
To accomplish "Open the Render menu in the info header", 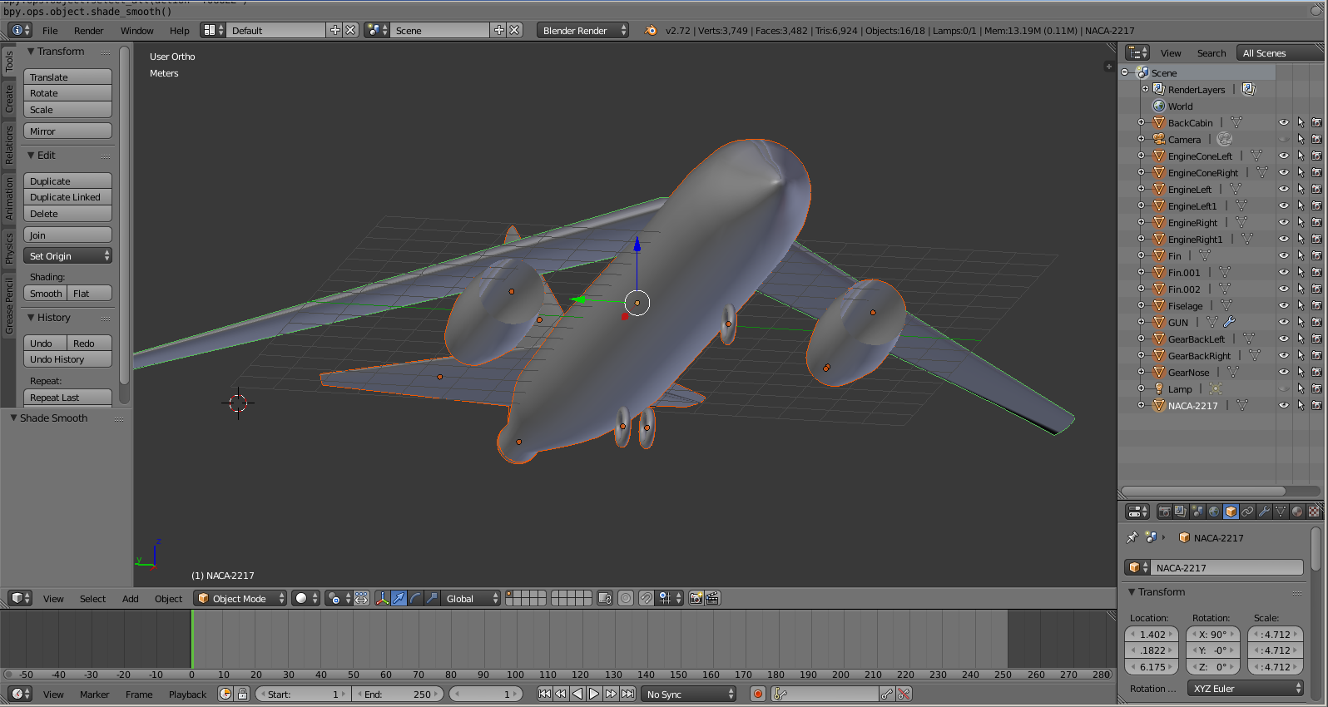I will coord(88,31).
